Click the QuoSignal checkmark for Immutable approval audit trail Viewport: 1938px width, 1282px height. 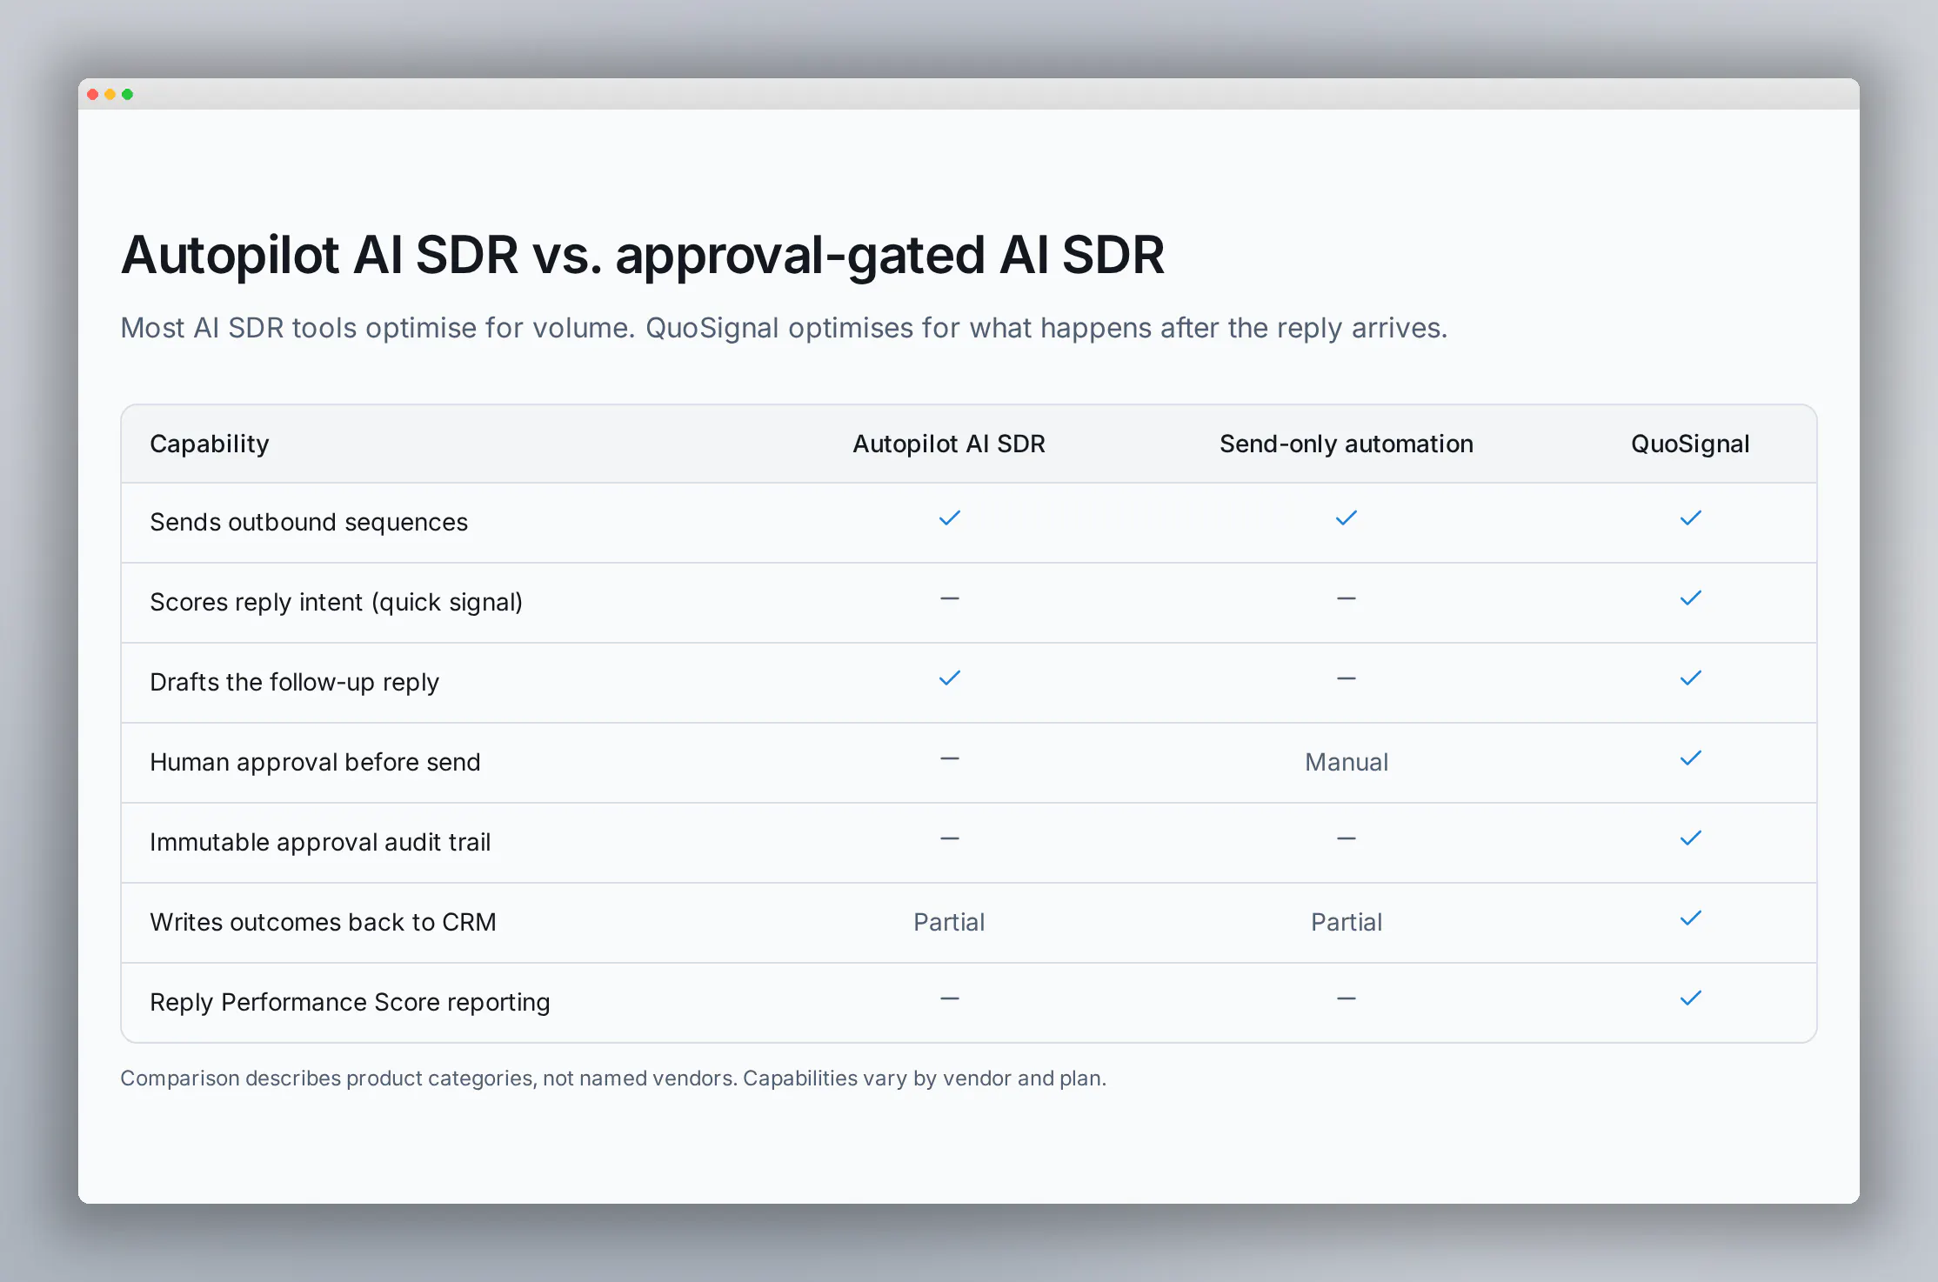point(1690,838)
